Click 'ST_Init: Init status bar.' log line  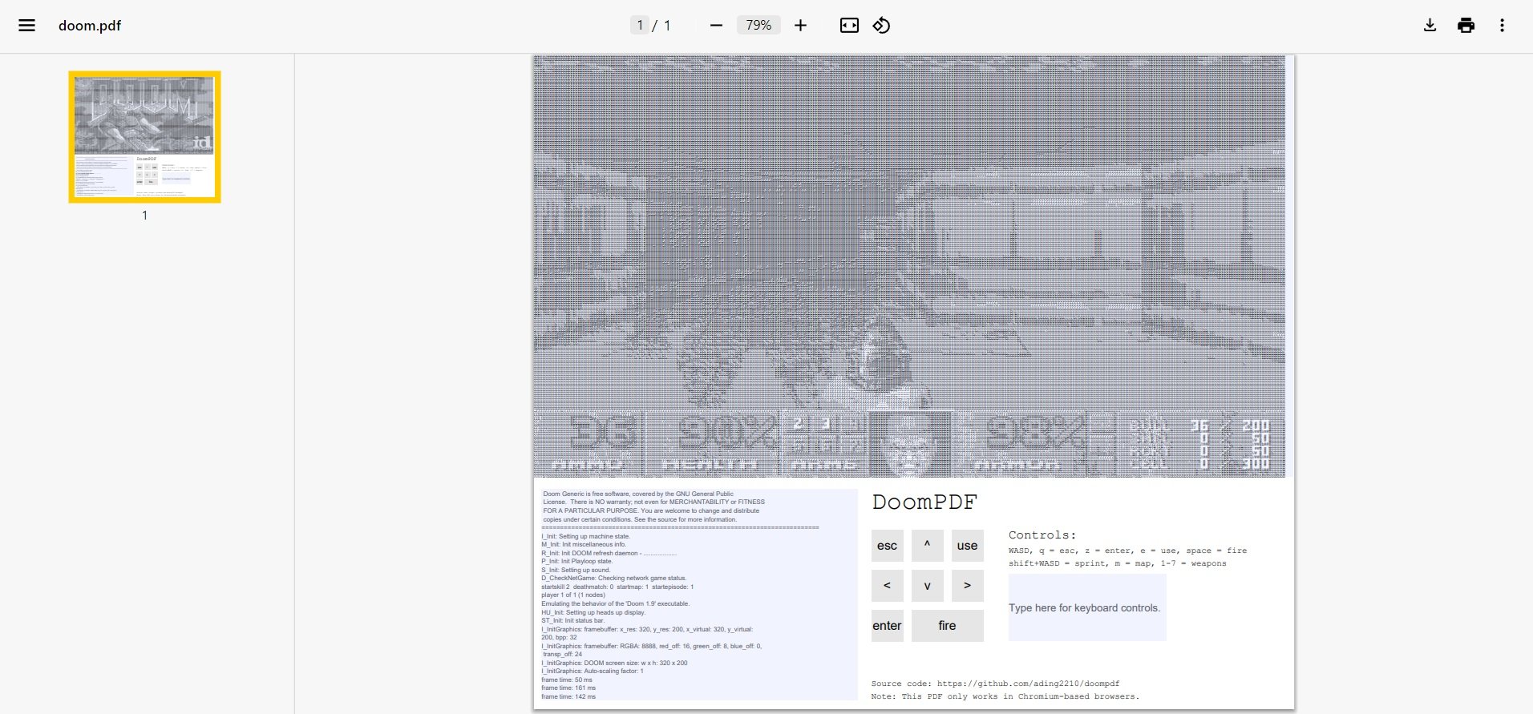(573, 620)
